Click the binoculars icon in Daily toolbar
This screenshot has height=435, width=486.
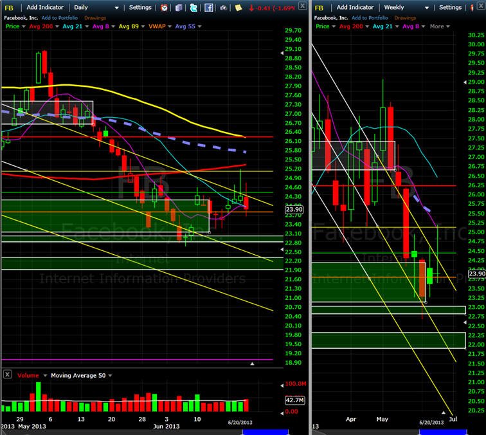pyautogui.click(x=223, y=8)
